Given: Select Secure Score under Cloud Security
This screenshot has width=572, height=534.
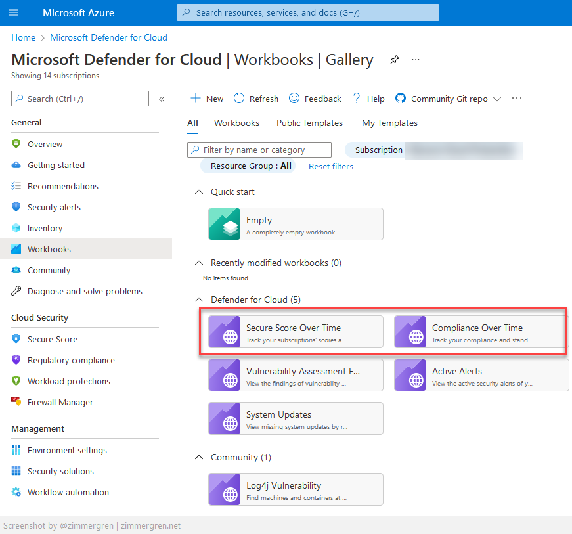Looking at the screenshot, I should coord(53,339).
